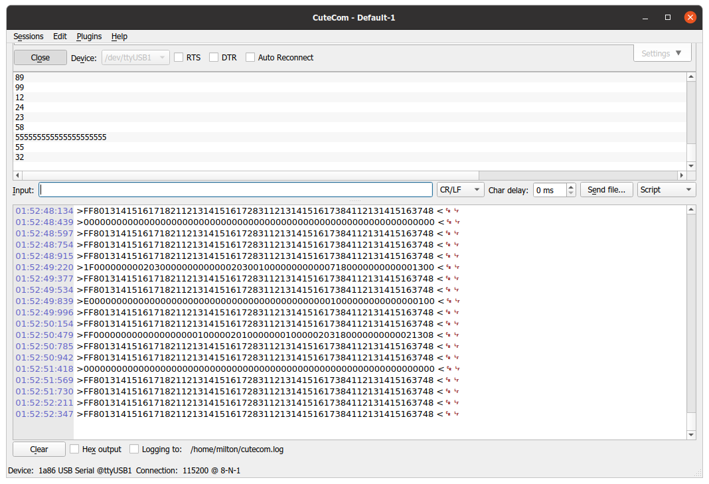Expand the Settings panel

click(662, 53)
